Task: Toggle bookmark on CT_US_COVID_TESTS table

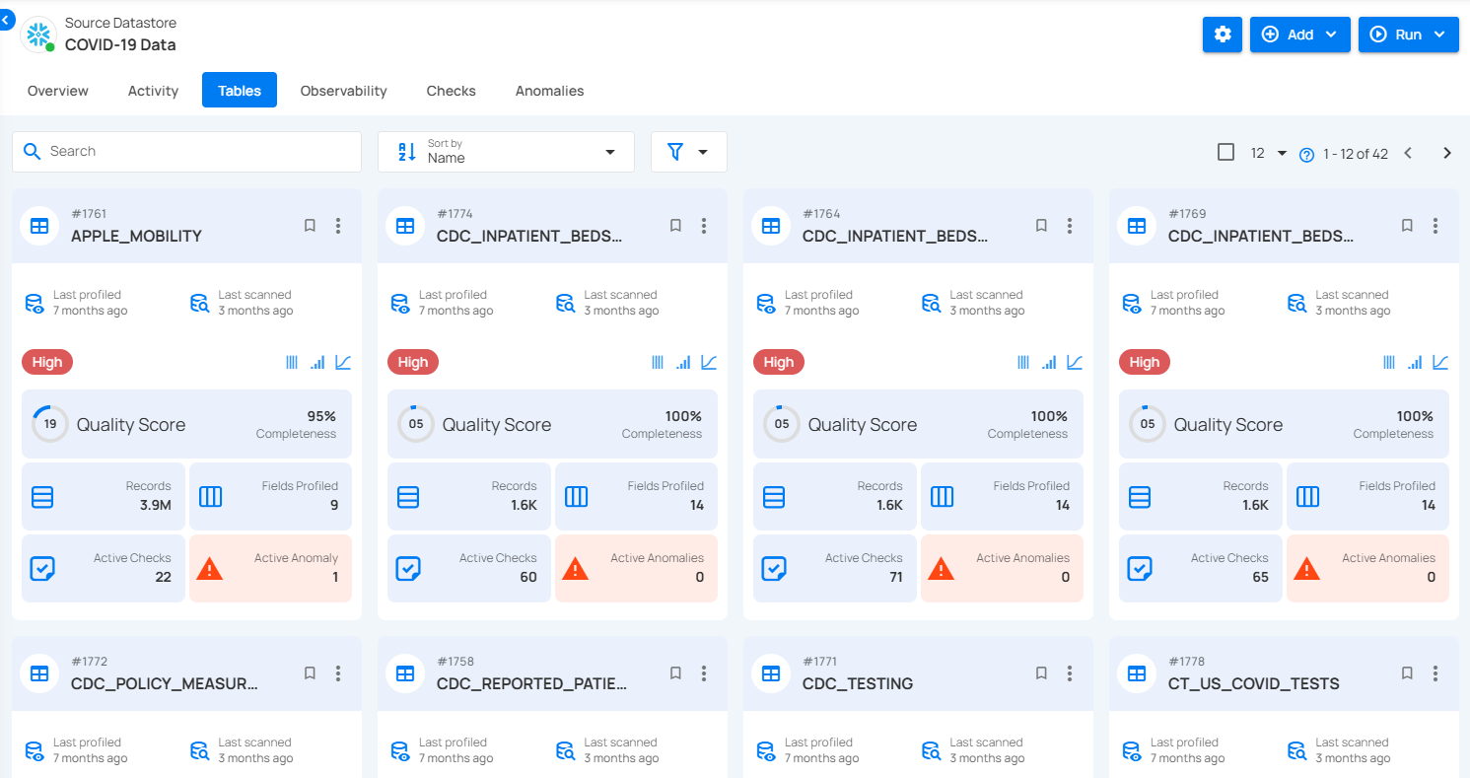Action: coord(1407,673)
